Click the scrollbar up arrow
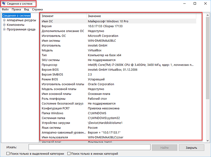Screen dimensions: 211x157 (x=208, y=15)
